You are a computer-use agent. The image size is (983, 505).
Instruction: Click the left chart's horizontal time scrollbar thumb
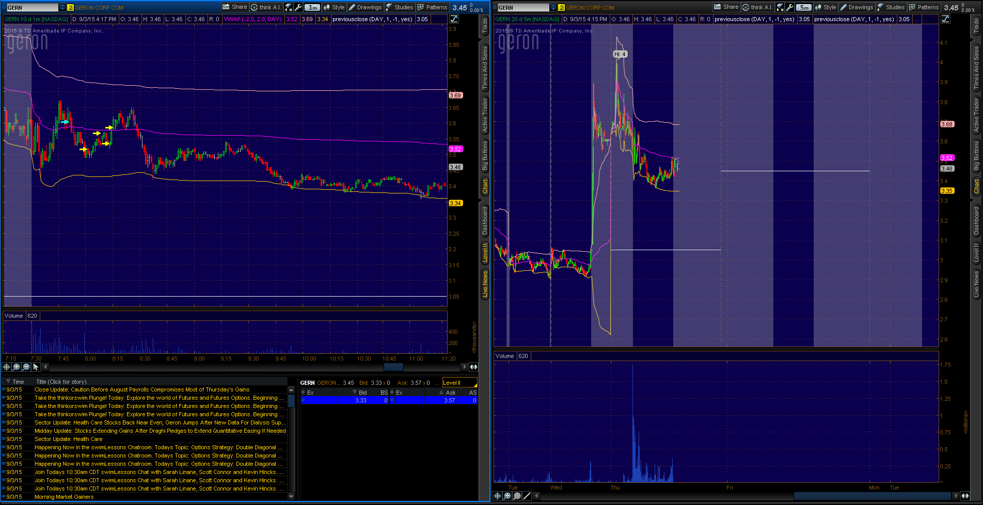pyautogui.click(x=393, y=367)
